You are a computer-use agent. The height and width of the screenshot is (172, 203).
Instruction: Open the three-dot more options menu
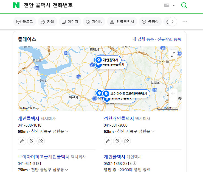185,22
